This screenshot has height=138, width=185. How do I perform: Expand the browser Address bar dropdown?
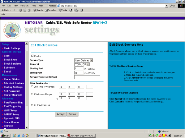(167, 6)
